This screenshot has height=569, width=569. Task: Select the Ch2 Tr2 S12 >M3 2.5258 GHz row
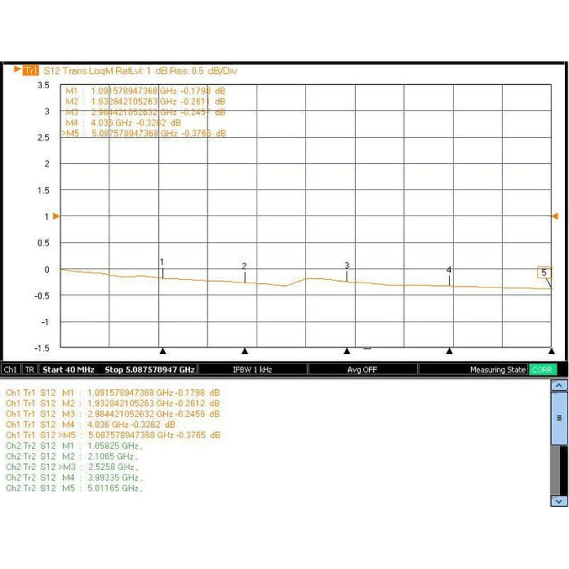point(72,467)
